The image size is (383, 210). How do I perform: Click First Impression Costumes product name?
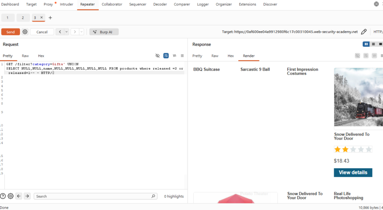[302, 71]
